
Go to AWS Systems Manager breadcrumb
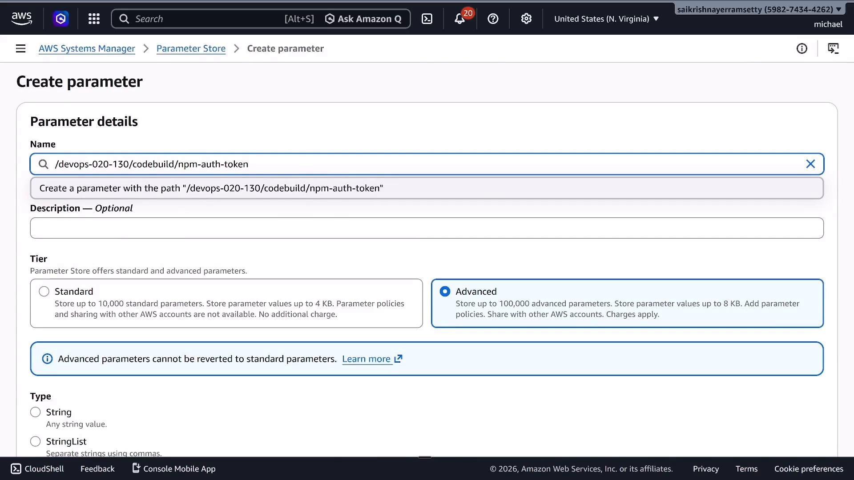click(87, 48)
